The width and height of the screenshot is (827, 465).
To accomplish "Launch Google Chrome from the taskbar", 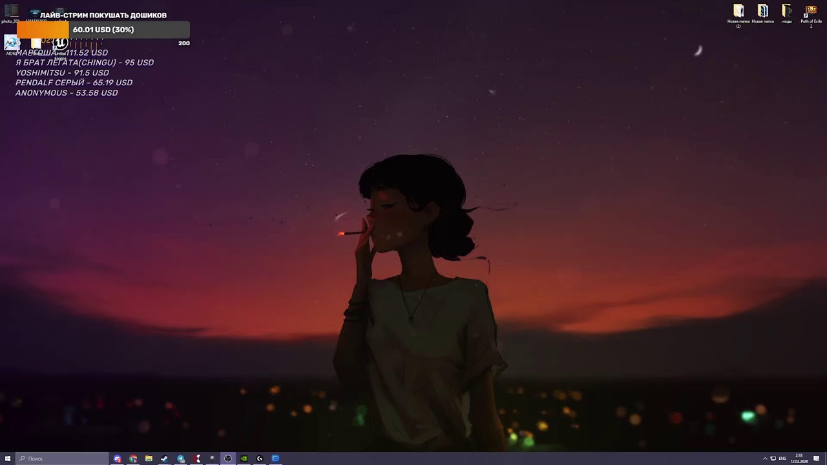I will pyautogui.click(x=133, y=459).
